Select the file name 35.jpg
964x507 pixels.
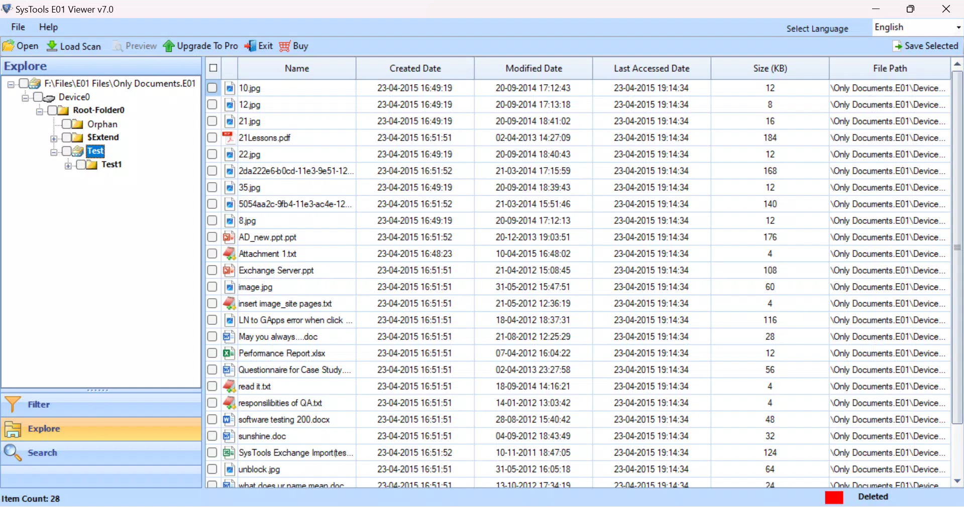click(250, 187)
